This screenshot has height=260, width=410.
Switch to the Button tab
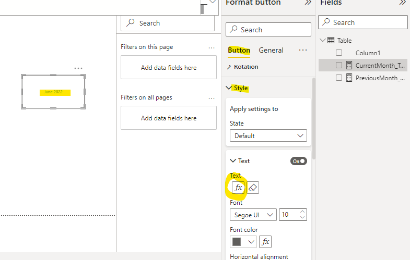[x=239, y=50]
